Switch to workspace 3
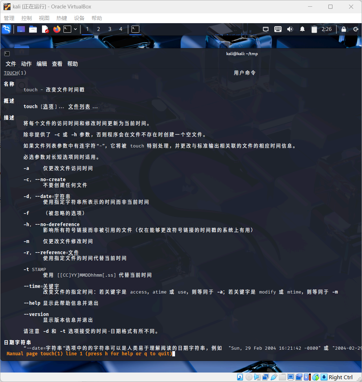 click(x=110, y=29)
